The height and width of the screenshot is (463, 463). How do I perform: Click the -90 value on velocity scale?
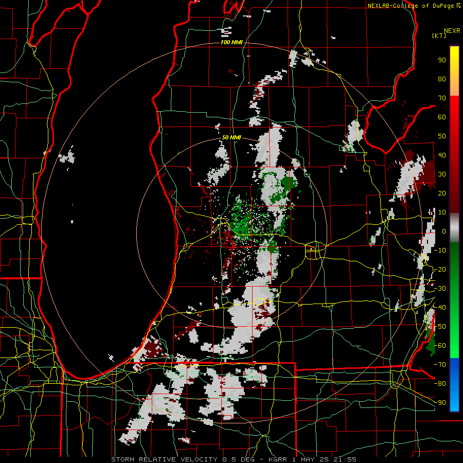(x=440, y=403)
